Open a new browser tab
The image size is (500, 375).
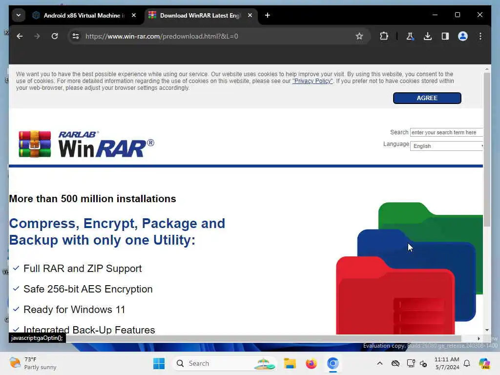coord(268,15)
